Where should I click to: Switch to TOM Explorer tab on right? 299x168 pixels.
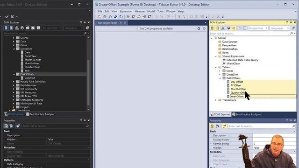pyautogui.click(x=220, y=114)
